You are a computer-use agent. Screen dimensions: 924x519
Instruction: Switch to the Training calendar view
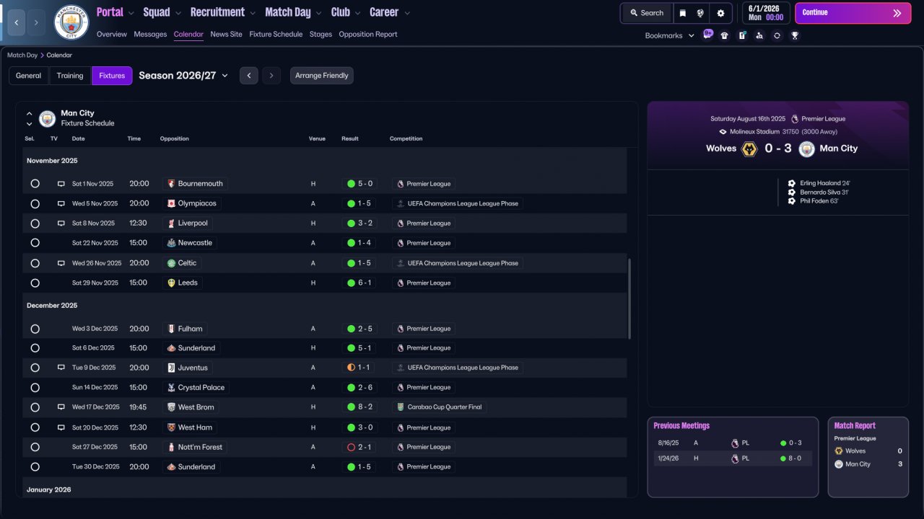click(70, 76)
